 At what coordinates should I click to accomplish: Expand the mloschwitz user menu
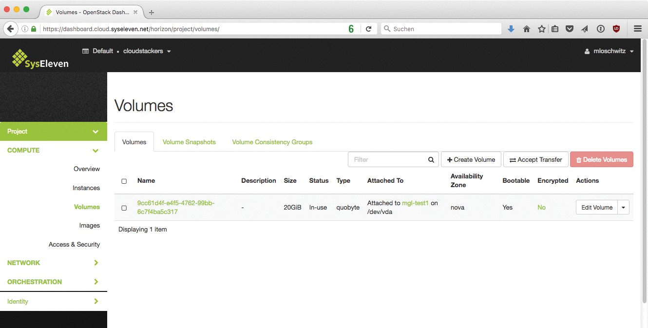coord(610,51)
